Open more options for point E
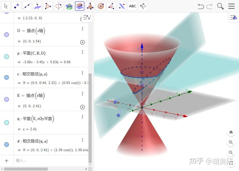 [x=82, y=93]
